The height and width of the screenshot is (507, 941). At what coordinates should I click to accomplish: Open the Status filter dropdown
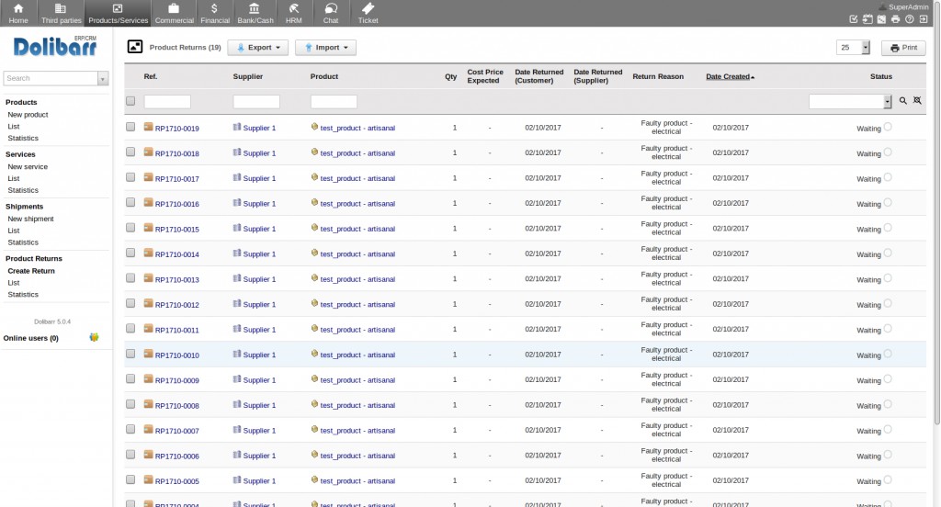click(850, 102)
